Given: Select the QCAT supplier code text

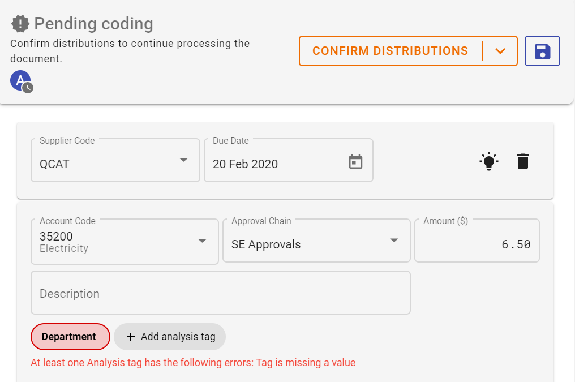Looking at the screenshot, I should pyautogui.click(x=54, y=164).
